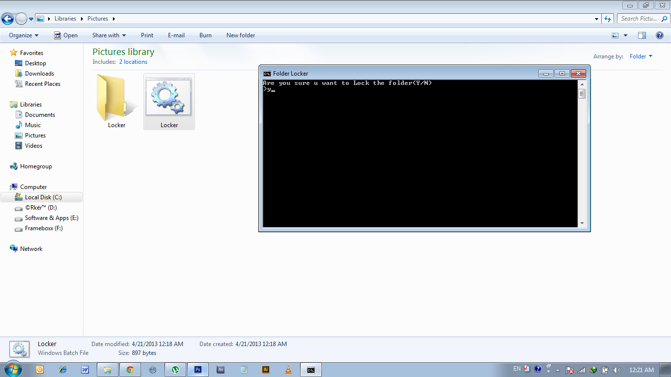
Task: Select Homegroup in the navigation pane
Action: coord(36,166)
